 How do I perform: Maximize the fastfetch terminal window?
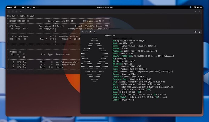click(90, 32)
